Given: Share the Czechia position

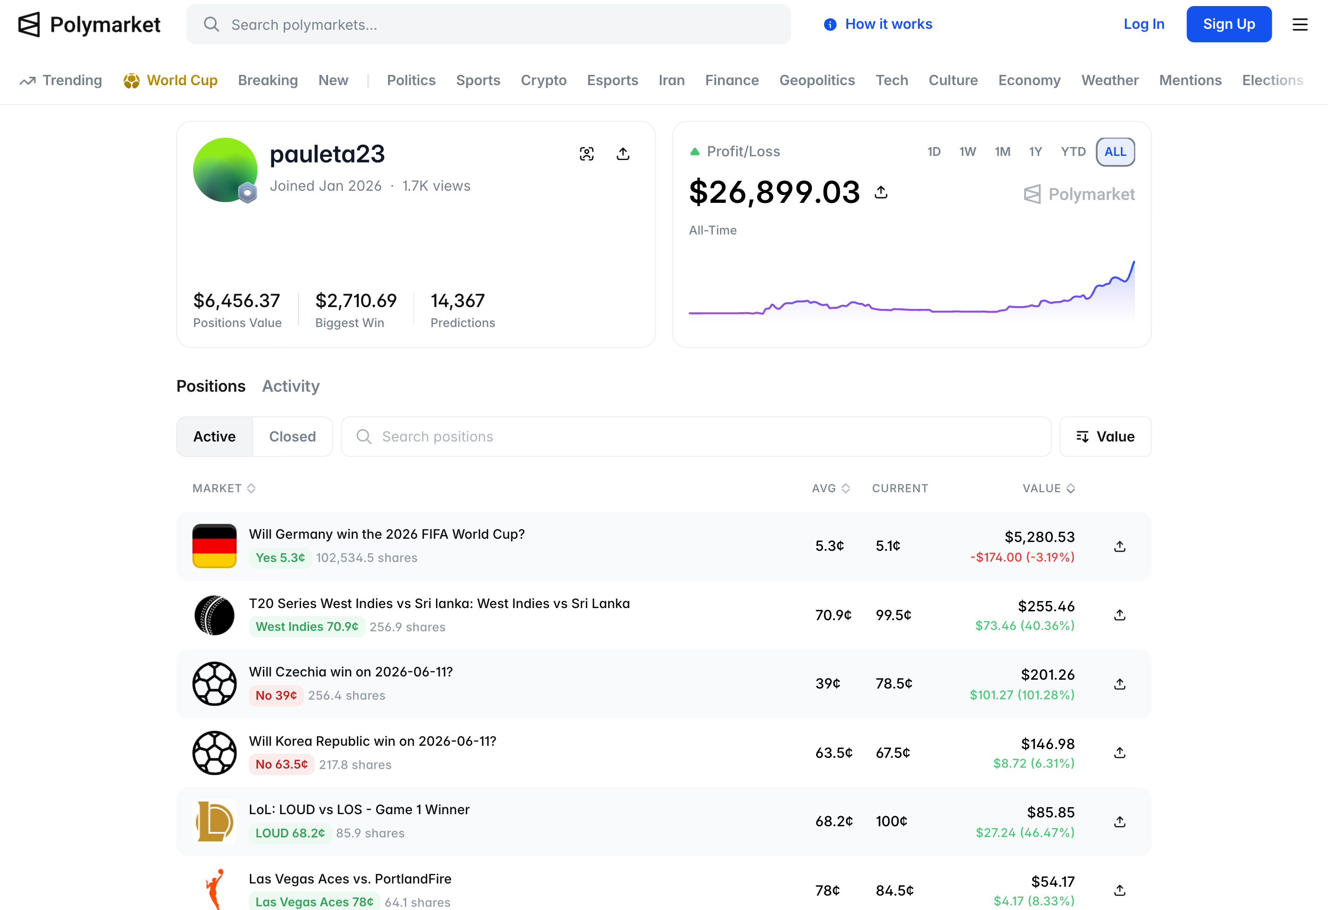Looking at the screenshot, I should coord(1120,684).
